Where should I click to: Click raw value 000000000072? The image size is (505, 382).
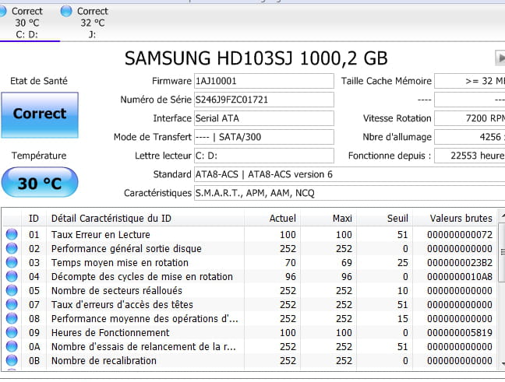460,235
